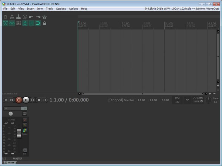This screenshot has width=222, height=166.
Task: Click the Undo arrow icon
Action: 31,17
